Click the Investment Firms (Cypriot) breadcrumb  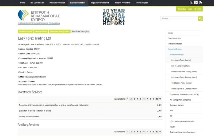60,31
